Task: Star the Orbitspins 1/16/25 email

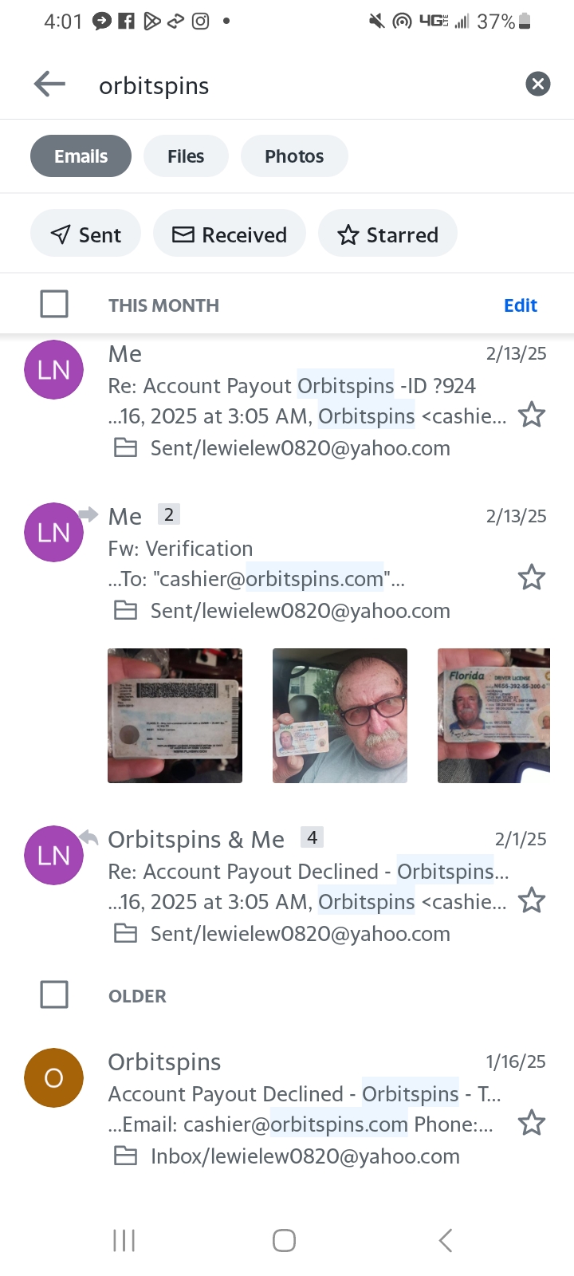Action: click(x=532, y=1123)
